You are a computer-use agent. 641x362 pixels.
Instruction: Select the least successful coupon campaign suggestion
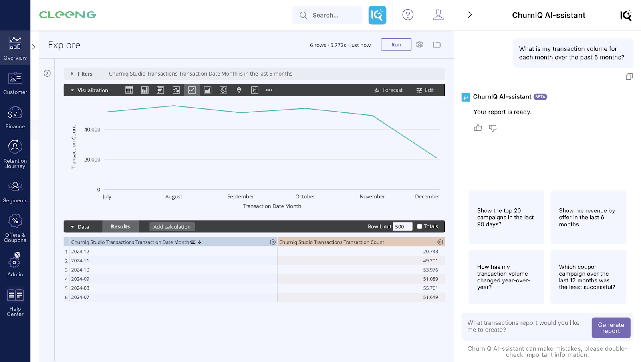[x=588, y=277]
